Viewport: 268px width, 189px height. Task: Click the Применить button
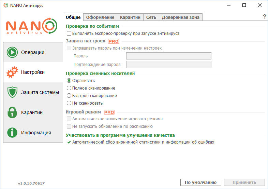tap(244, 182)
